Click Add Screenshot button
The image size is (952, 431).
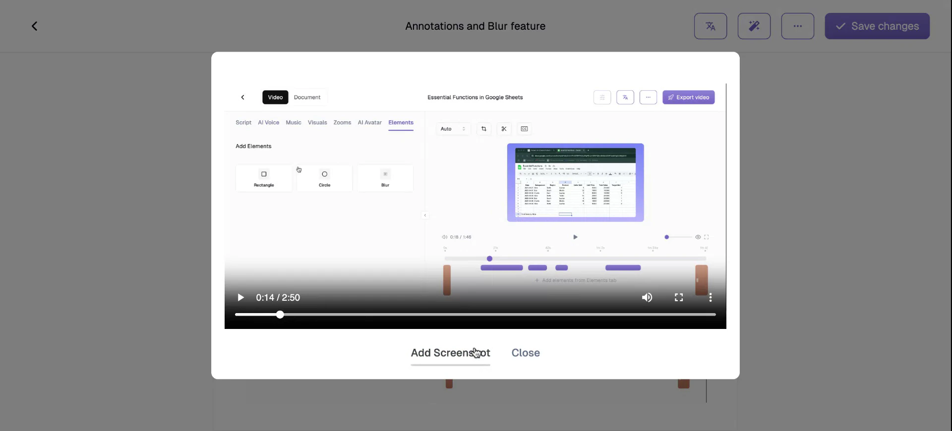(451, 353)
